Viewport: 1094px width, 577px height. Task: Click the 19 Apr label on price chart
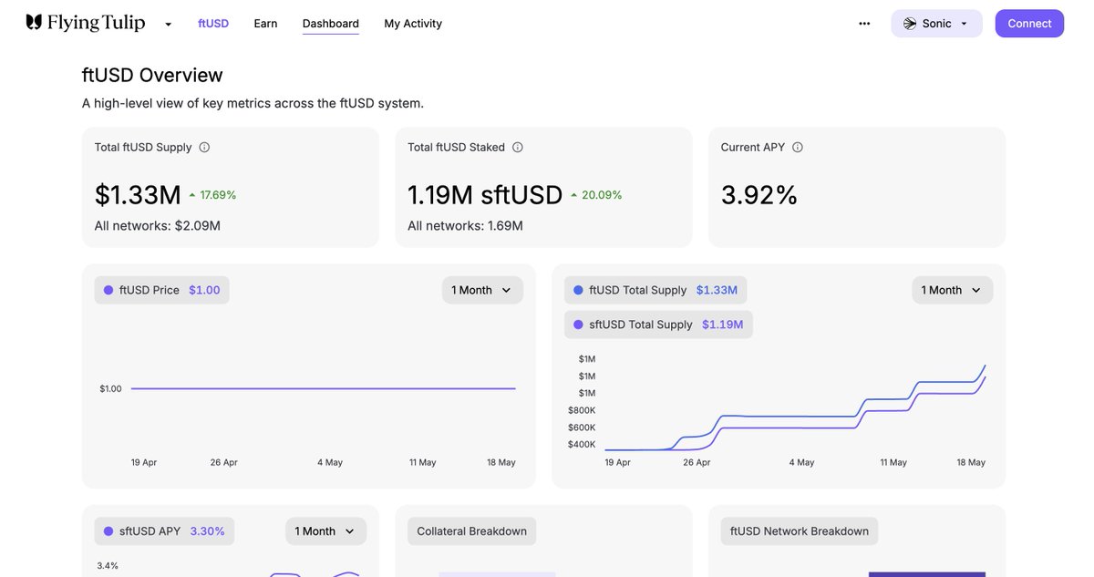point(144,463)
